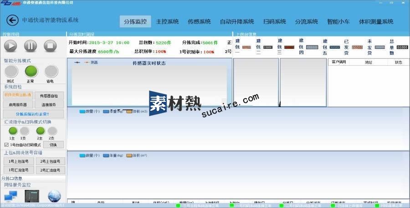
Task: Click the 地址 column header
Action: pos(368,62)
